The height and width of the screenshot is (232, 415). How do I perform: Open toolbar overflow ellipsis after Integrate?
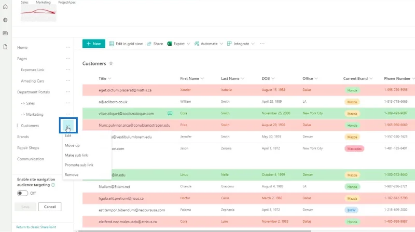[262, 44]
